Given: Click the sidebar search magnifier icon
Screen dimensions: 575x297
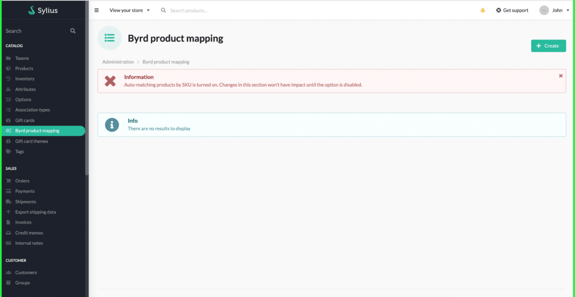Looking at the screenshot, I should 72,31.
